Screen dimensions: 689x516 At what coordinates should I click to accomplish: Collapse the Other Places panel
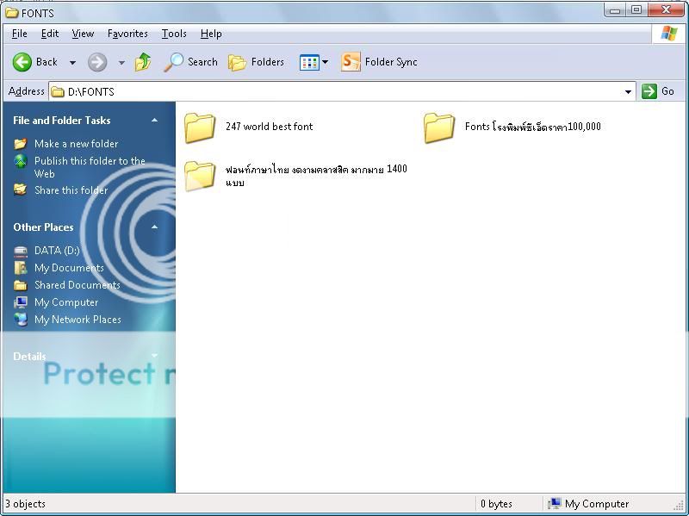click(155, 227)
